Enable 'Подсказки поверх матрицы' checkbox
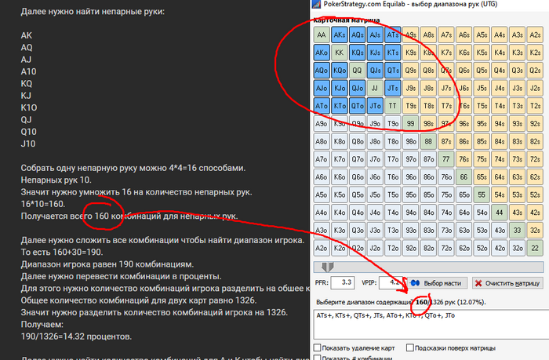Viewport: 549px width, 360px height. click(410, 347)
